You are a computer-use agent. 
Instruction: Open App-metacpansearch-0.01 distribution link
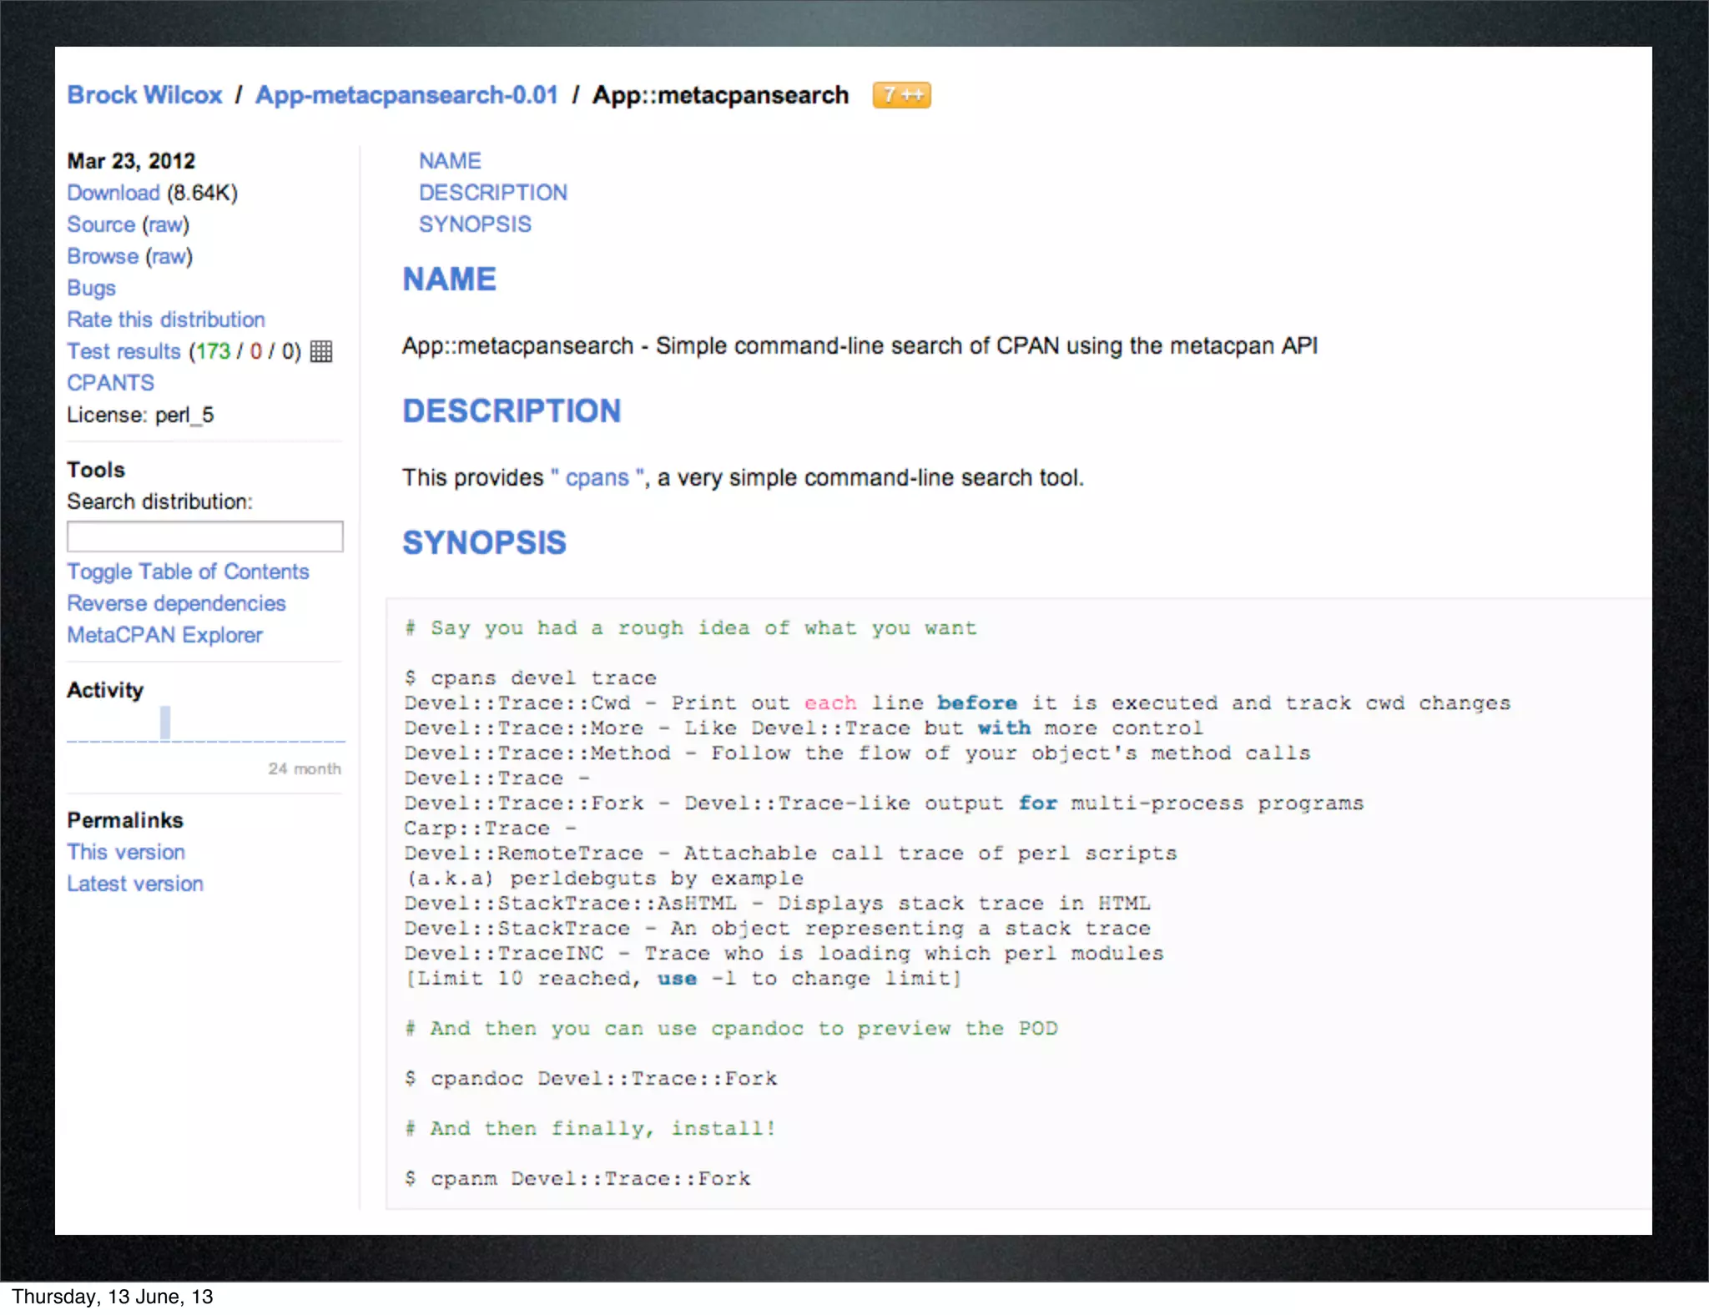coord(406,95)
